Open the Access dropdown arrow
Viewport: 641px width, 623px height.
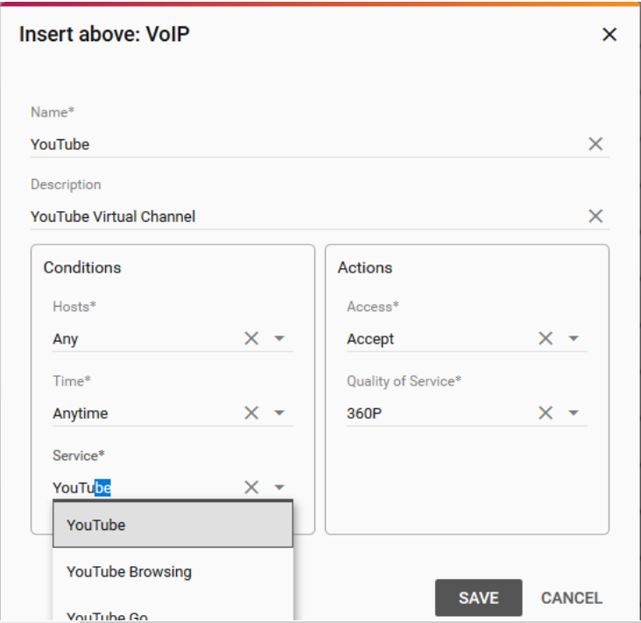[574, 338]
